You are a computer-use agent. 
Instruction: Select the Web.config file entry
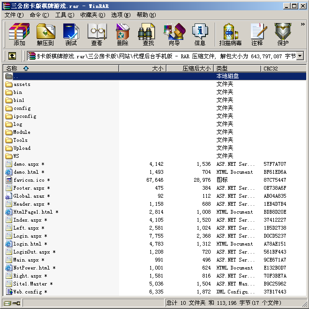point(25,292)
